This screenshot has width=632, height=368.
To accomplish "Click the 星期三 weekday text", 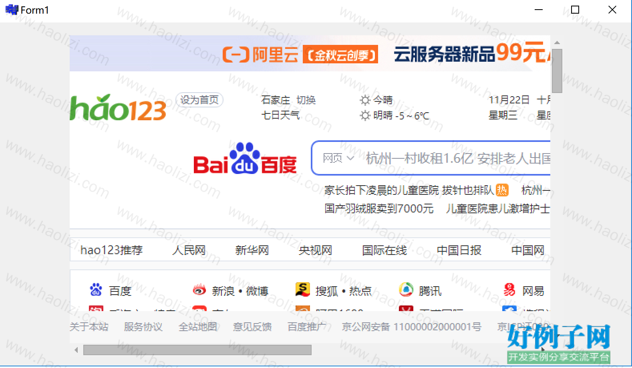I will pyautogui.click(x=503, y=115).
